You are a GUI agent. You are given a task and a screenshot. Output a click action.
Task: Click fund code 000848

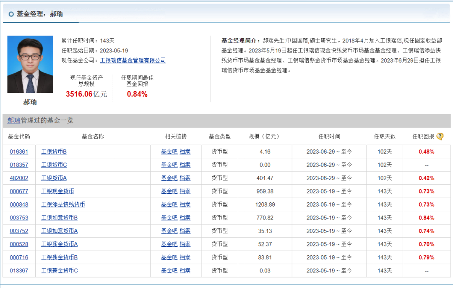point(19,204)
